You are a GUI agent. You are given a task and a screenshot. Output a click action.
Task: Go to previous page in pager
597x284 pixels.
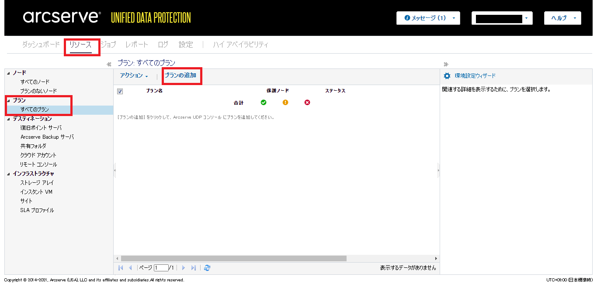[x=130, y=268]
